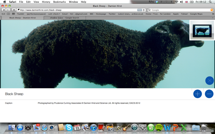
Task: Open Top Sites grid icon
Action: (x=13, y=14)
